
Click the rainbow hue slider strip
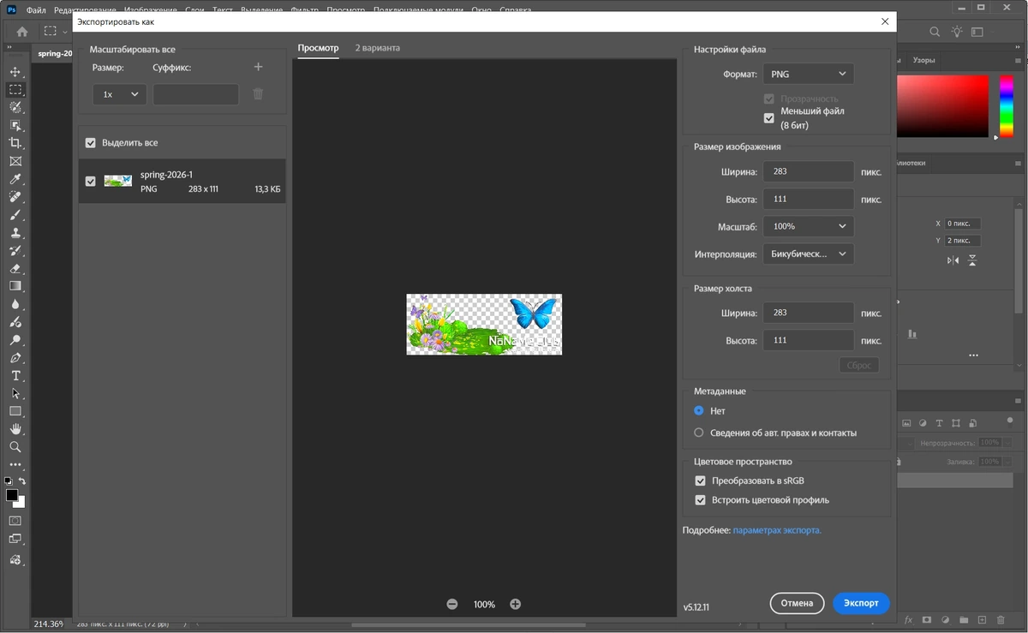[1006, 105]
